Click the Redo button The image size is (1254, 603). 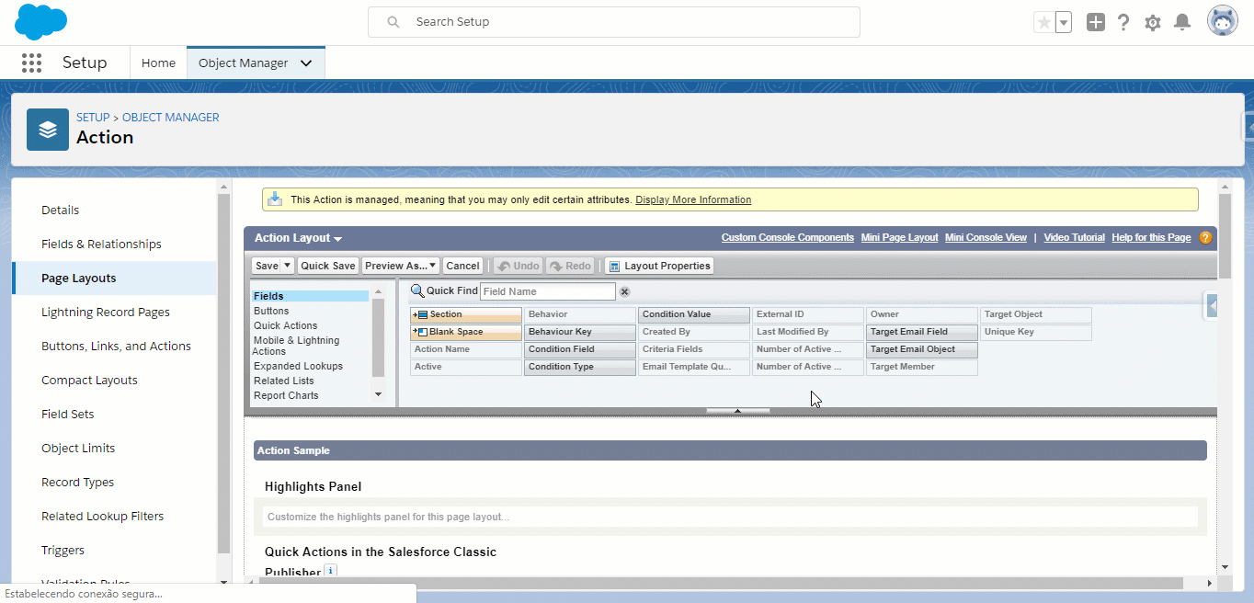570,266
